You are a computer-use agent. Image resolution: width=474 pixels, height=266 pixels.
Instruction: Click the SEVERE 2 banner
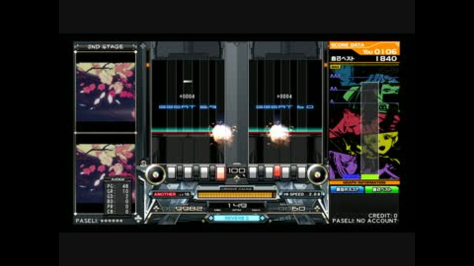237,218
